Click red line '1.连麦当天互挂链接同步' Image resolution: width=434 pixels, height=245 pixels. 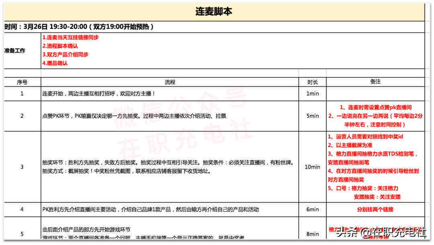pos(71,37)
